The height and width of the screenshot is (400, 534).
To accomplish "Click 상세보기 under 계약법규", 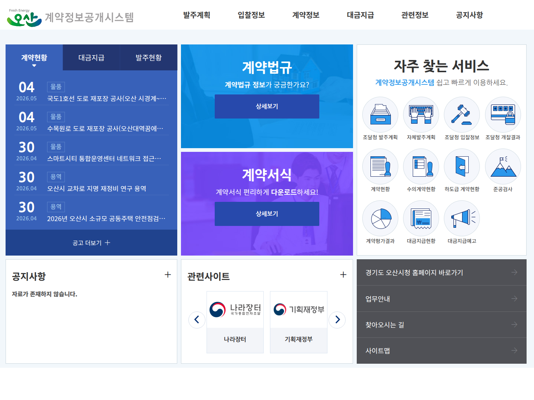I will pyautogui.click(x=267, y=106).
